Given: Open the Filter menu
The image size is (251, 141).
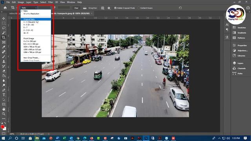Looking at the screenshot, I should (51, 2).
